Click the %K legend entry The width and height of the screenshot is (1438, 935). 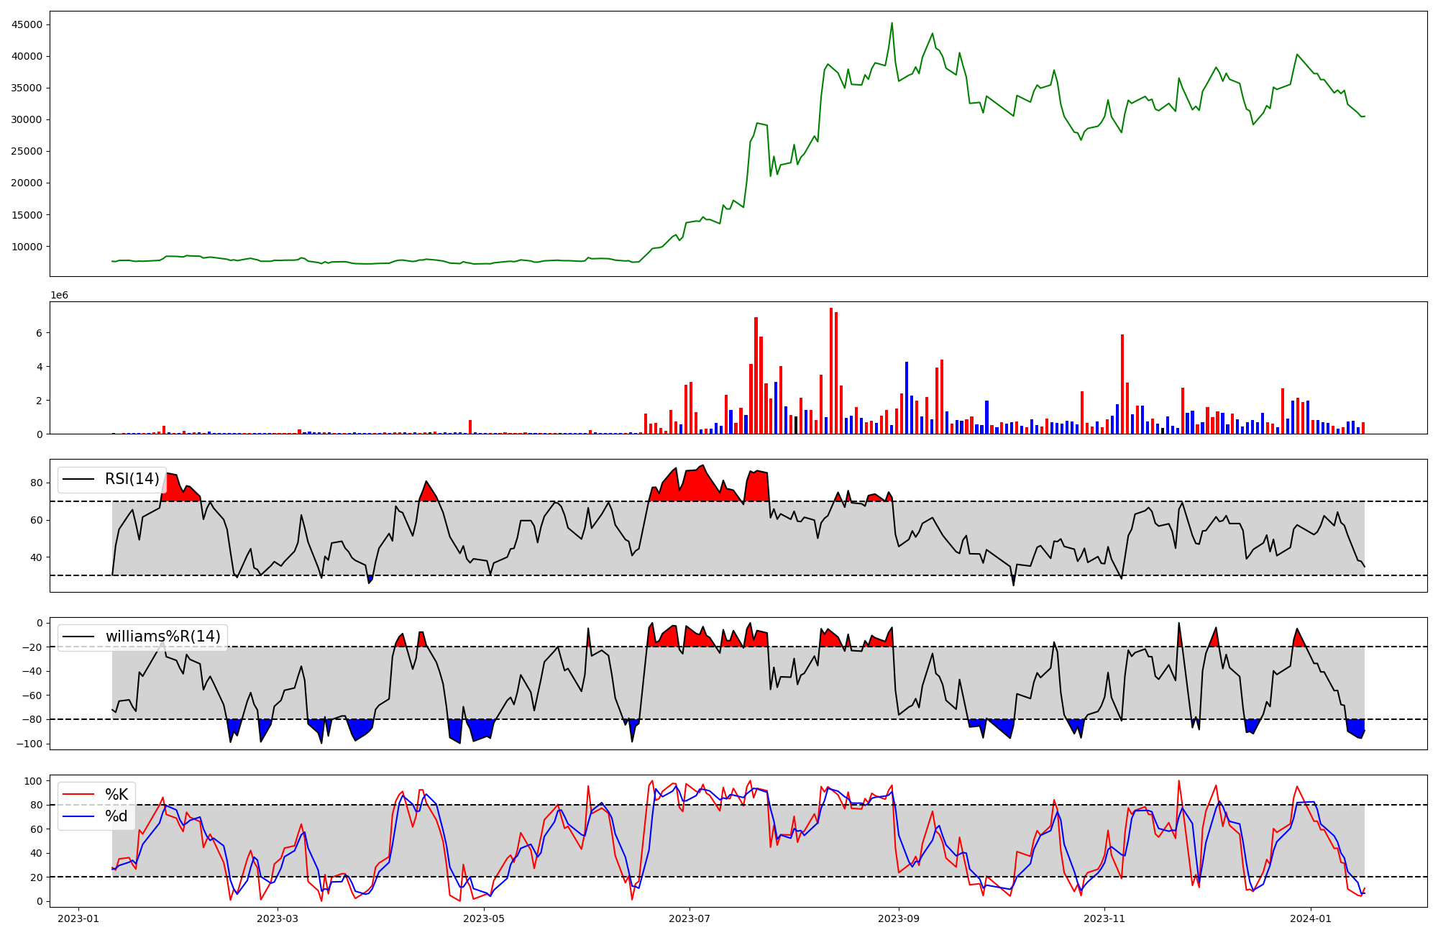tap(116, 795)
